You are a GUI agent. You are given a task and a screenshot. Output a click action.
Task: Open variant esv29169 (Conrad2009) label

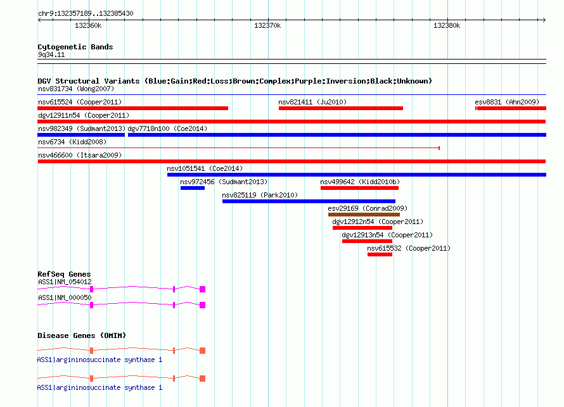(x=368, y=208)
